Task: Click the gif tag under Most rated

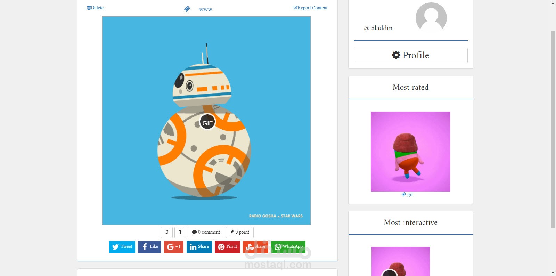Action: tap(407, 195)
